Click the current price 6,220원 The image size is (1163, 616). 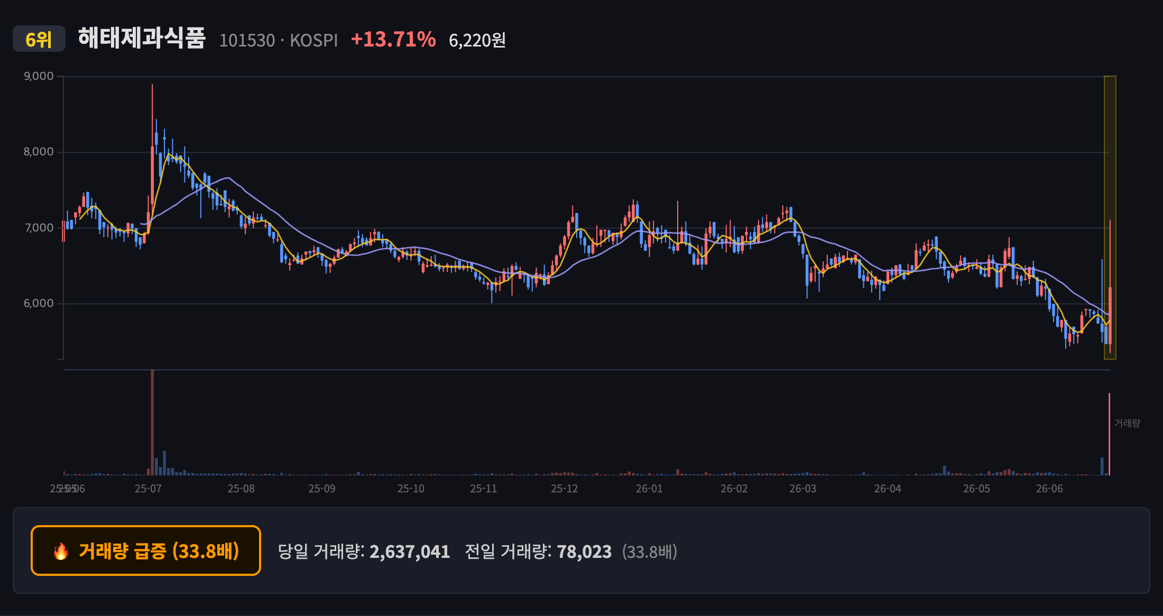pyautogui.click(x=477, y=40)
